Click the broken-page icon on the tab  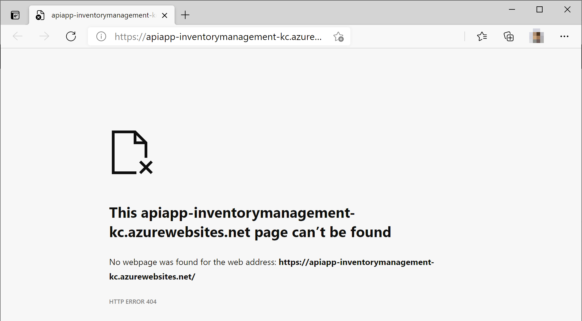(39, 15)
